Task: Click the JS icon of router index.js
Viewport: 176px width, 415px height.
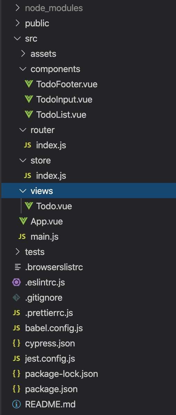Action: 27,145
